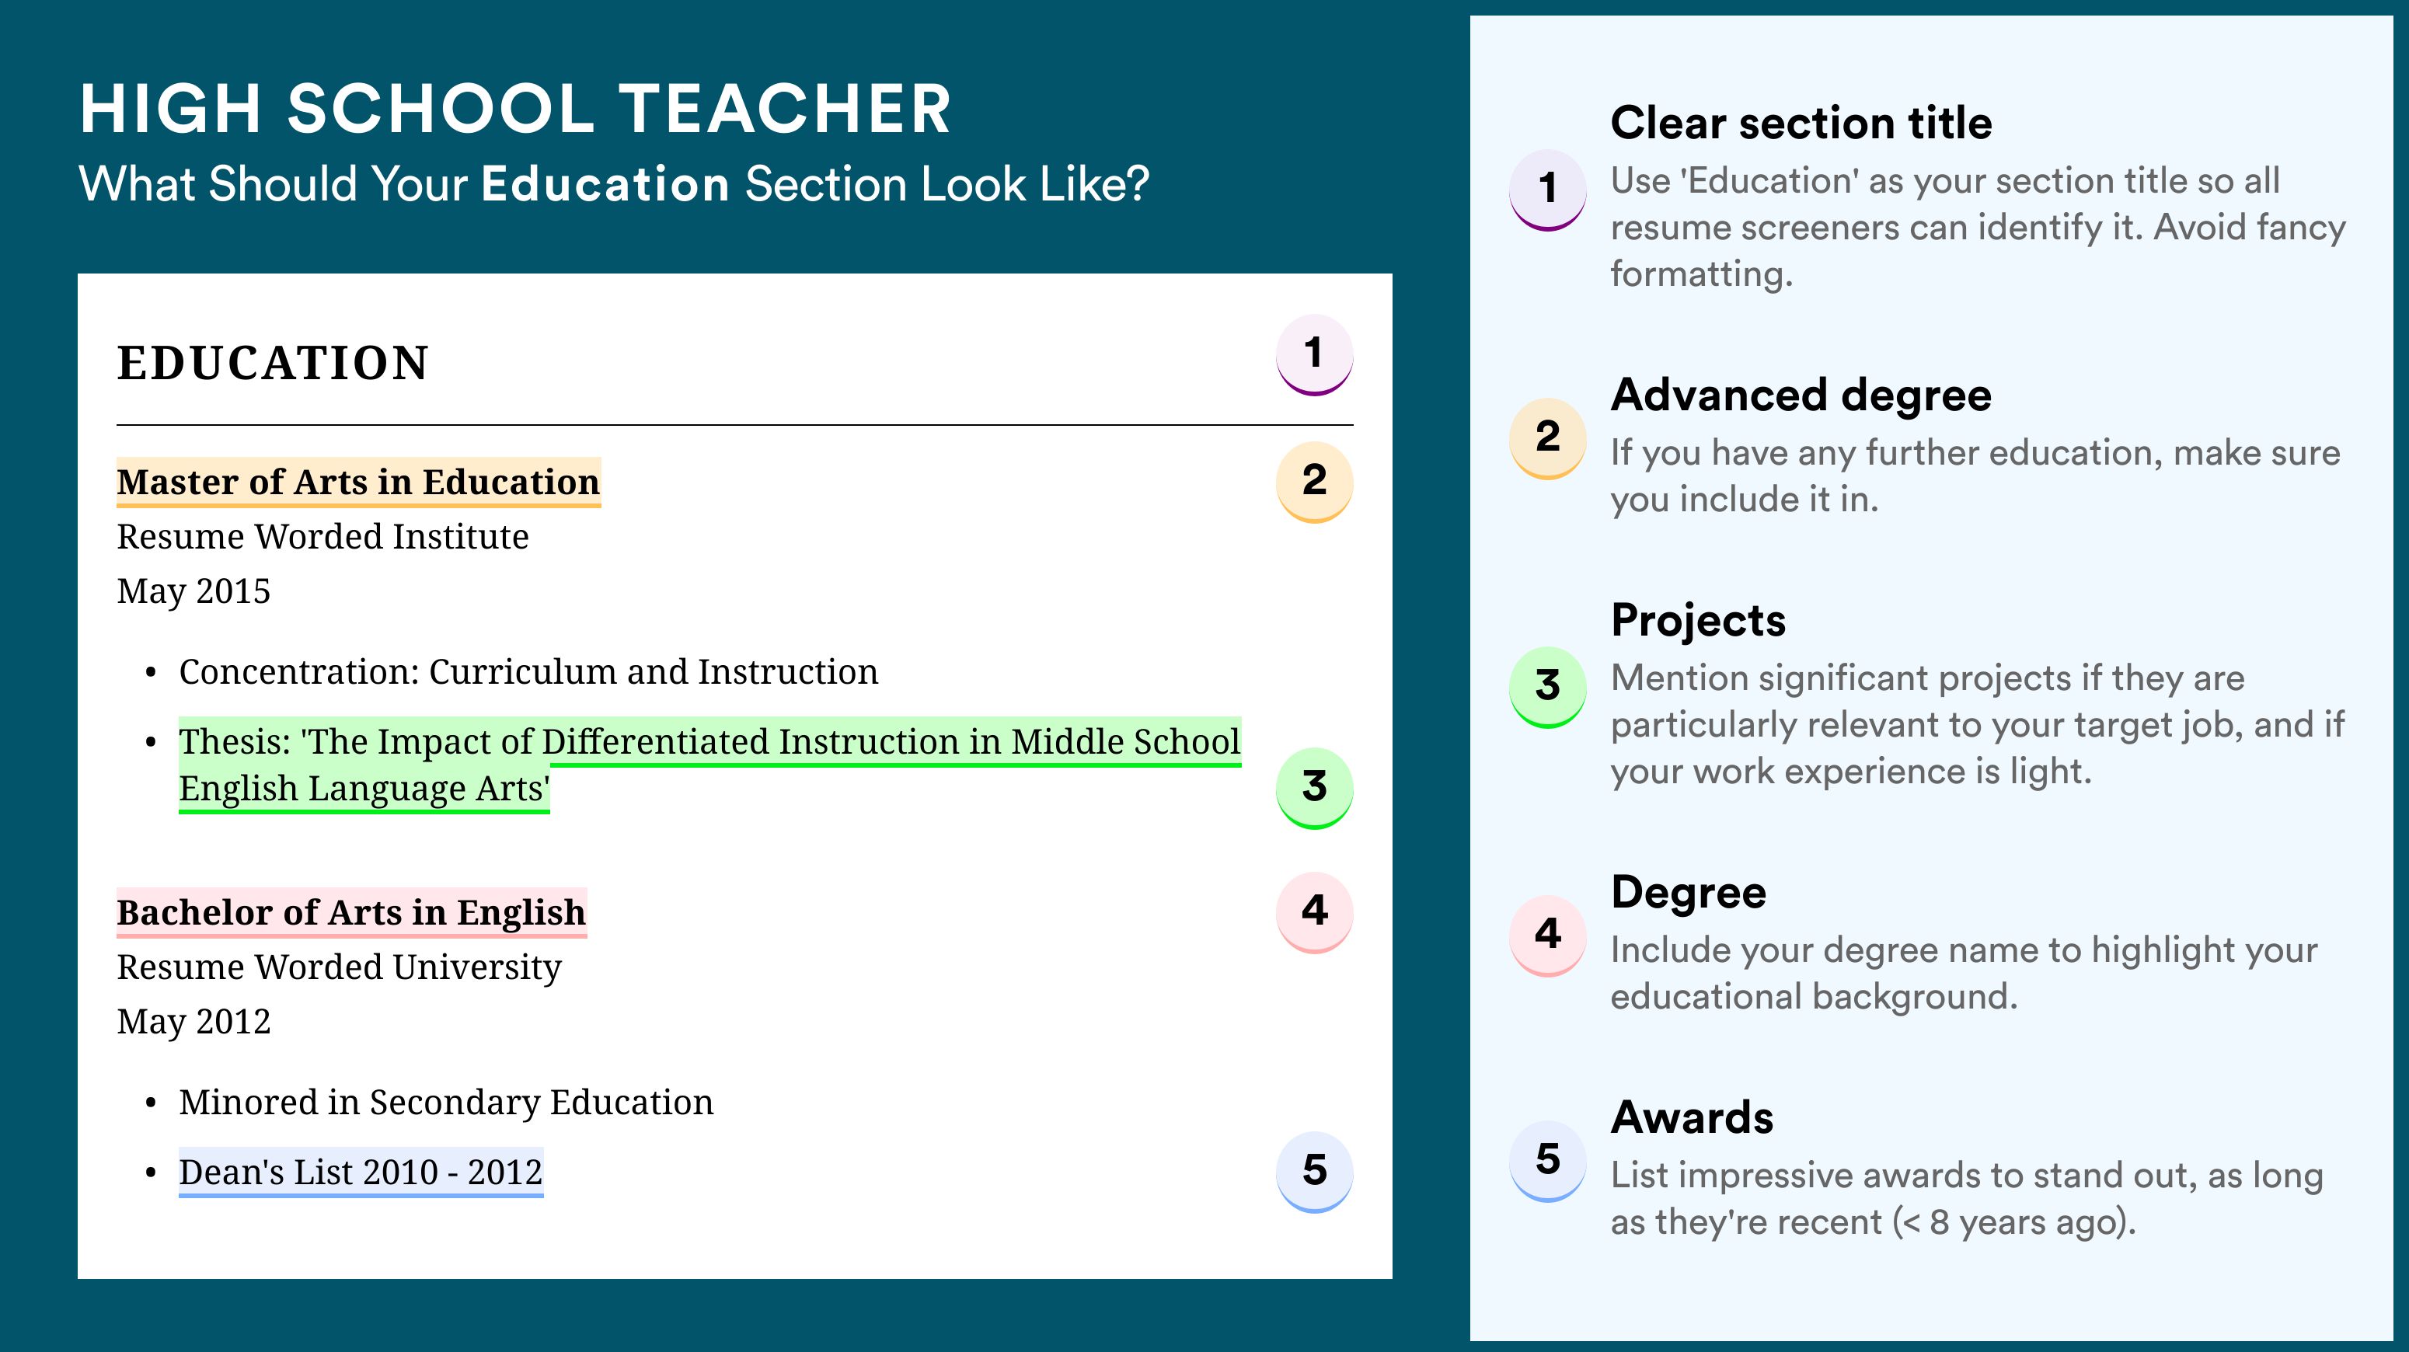Screen dimensions: 2409x1352
Task: Select the highlighted Bachelor of Arts in English
Action: point(351,912)
